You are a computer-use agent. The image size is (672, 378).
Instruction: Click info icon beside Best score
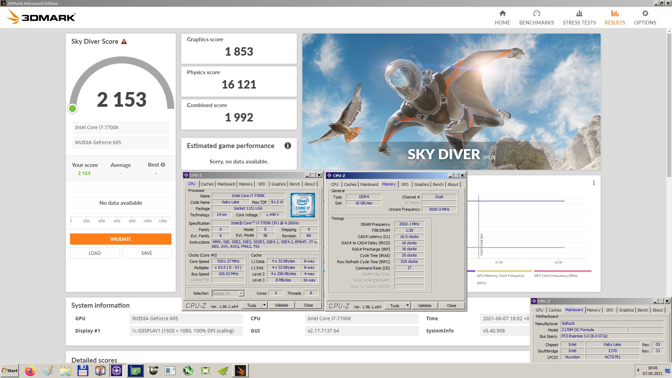click(x=163, y=165)
